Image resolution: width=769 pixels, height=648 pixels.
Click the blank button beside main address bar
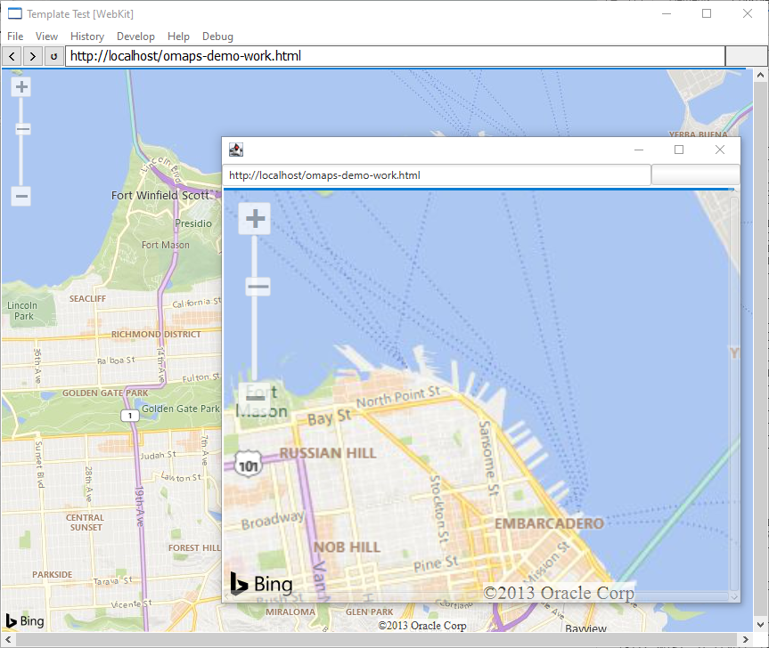pos(746,56)
